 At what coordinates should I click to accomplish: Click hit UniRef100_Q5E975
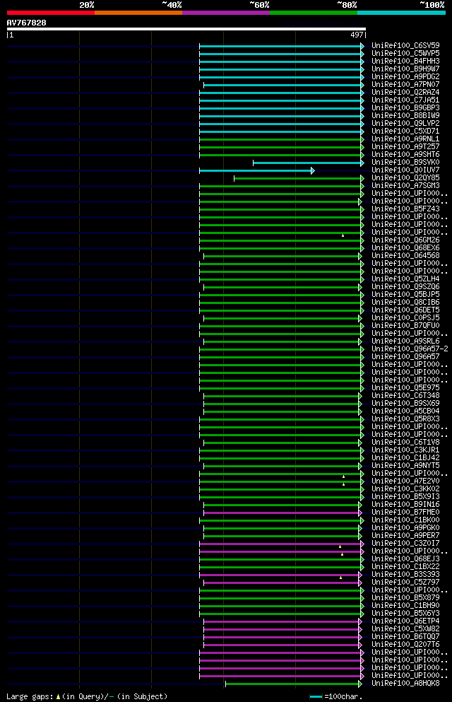(405, 388)
